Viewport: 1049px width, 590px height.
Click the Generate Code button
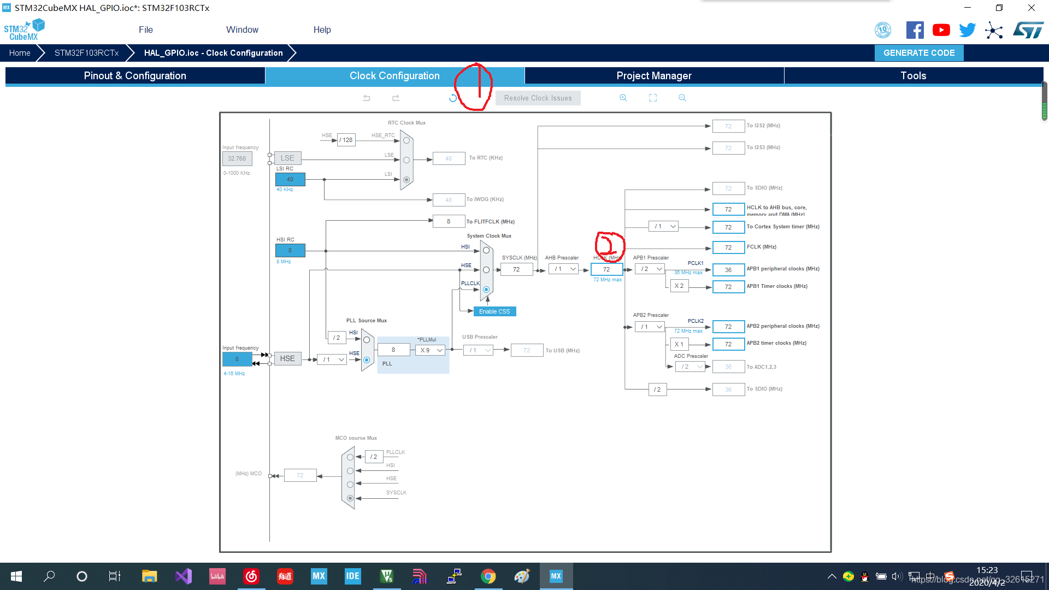[918, 52]
